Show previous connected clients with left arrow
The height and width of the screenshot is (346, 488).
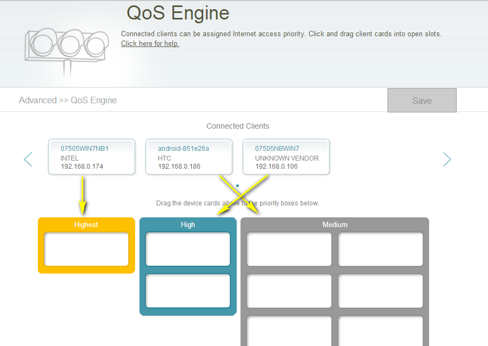click(x=28, y=159)
